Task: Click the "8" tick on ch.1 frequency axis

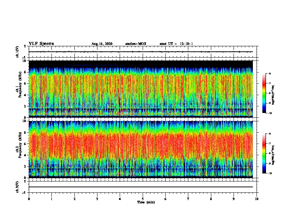Action: (25, 72)
